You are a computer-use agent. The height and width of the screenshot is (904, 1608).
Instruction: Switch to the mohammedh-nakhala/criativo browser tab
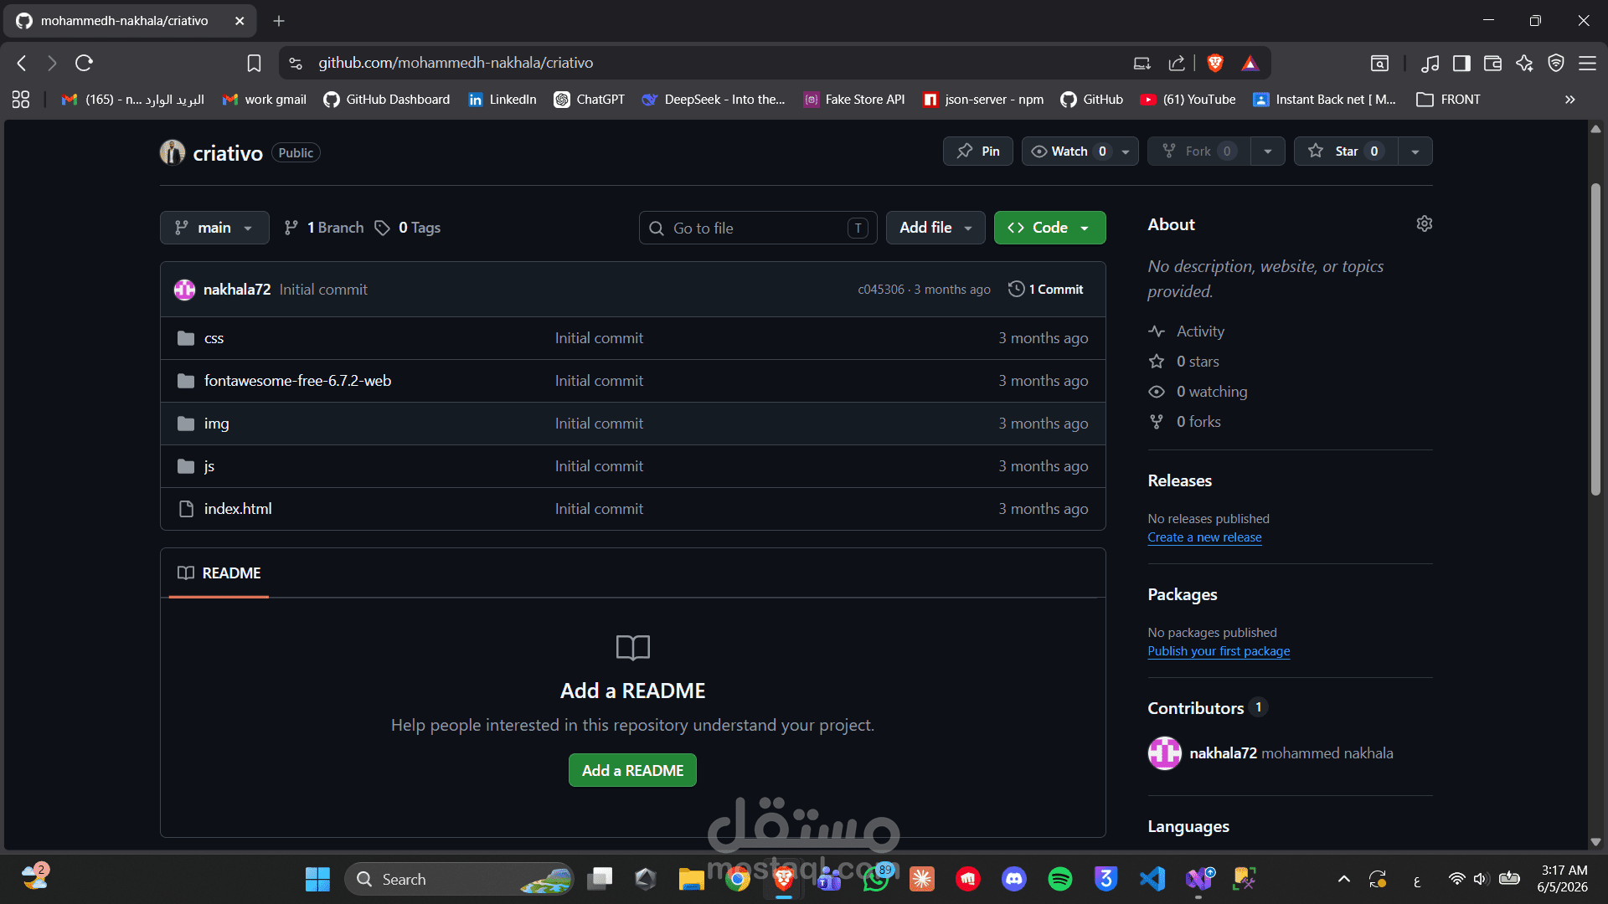(128, 21)
